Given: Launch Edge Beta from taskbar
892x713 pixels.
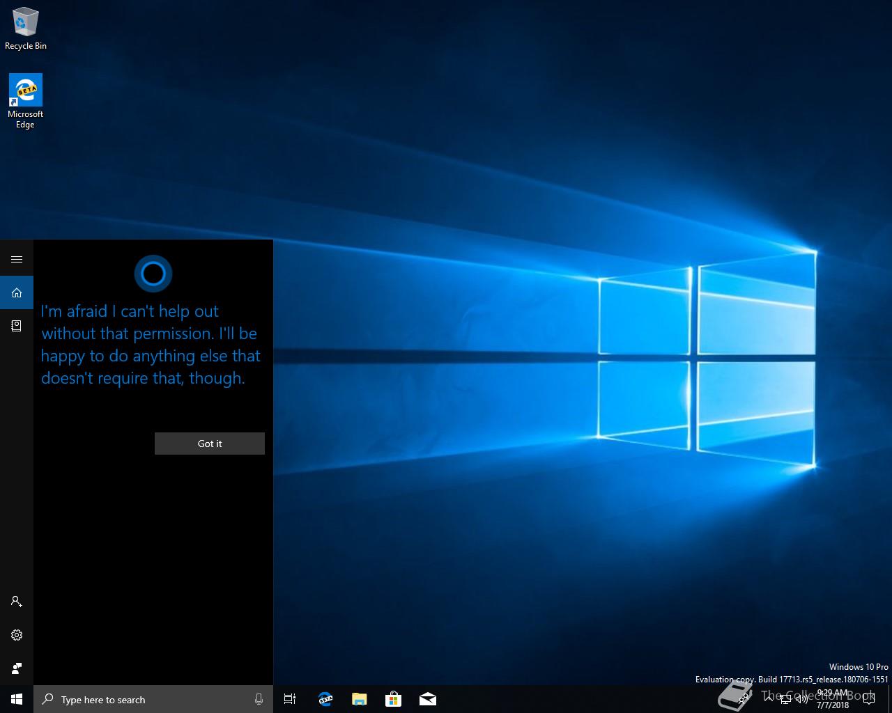Looking at the screenshot, I should pos(325,699).
